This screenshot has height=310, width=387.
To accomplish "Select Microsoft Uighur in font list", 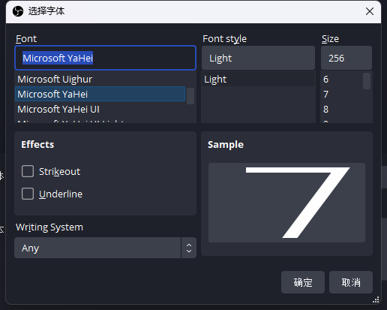I will pyautogui.click(x=100, y=80).
